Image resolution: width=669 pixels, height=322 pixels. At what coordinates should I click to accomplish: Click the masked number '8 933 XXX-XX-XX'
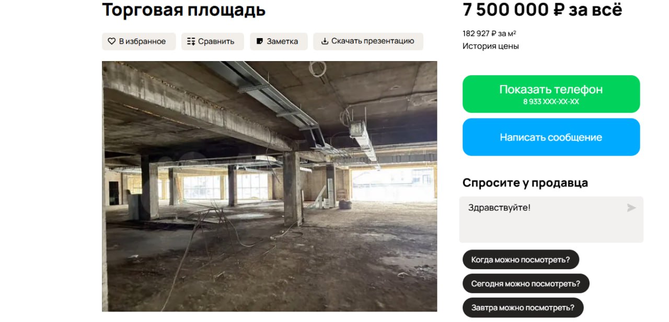pos(551,102)
